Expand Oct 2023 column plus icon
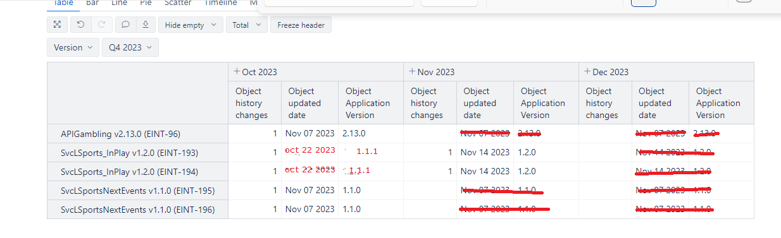The image size is (781, 238). pyautogui.click(x=237, y=72)
